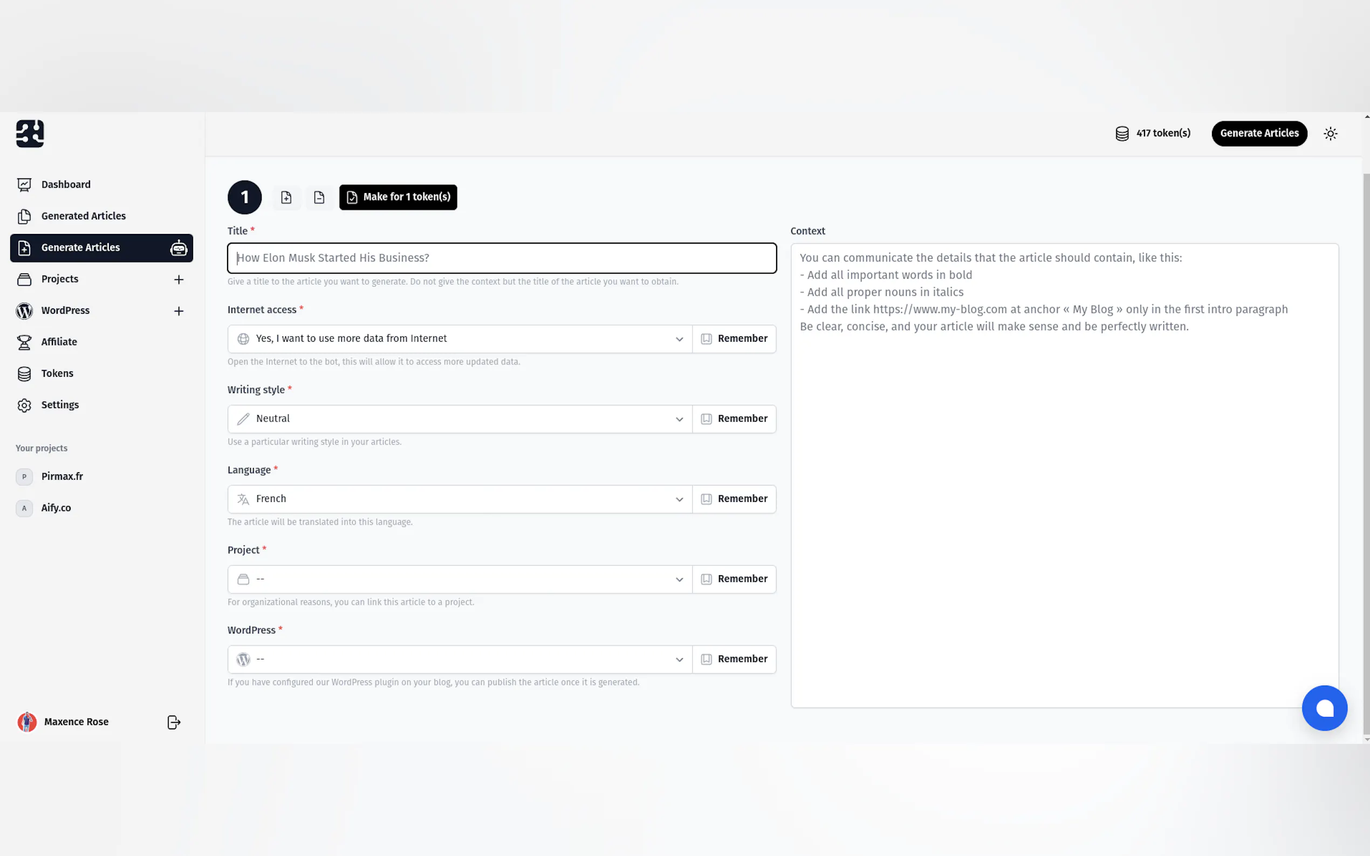1370x856 pixels.
Task: Click the plus icon next to WordPress
Action: tap(179, 311)
